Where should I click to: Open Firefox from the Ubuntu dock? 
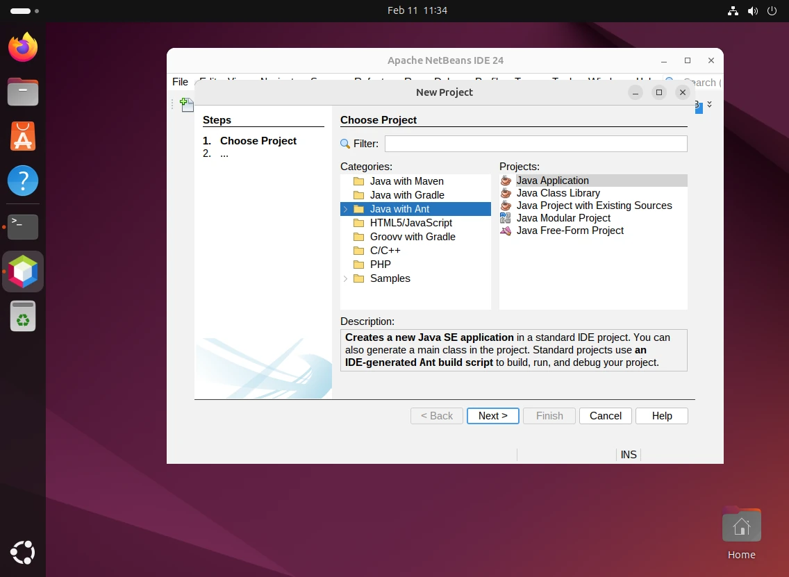click(23, 47)
